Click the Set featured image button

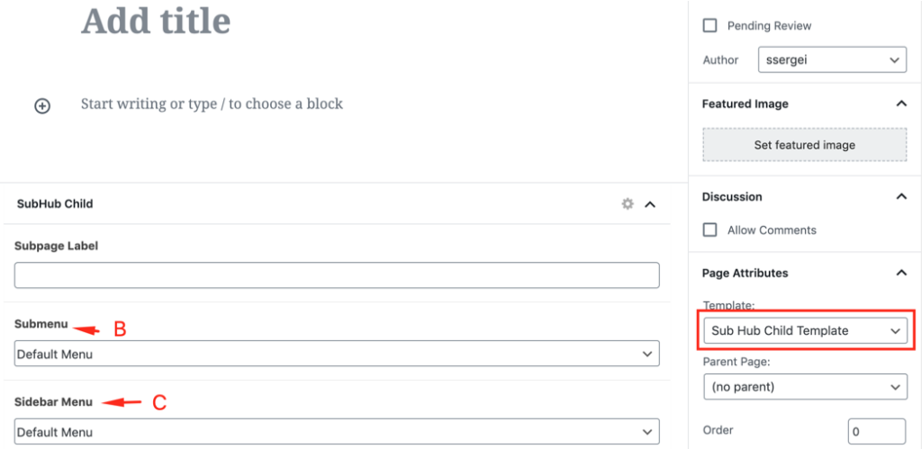pos(805,145)
